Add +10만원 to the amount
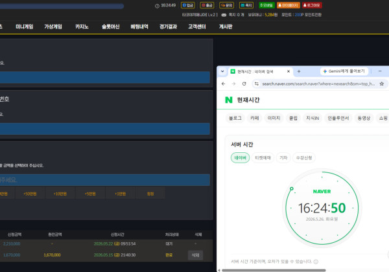Screen dimensions: 389x272 [x=60, y=194]
